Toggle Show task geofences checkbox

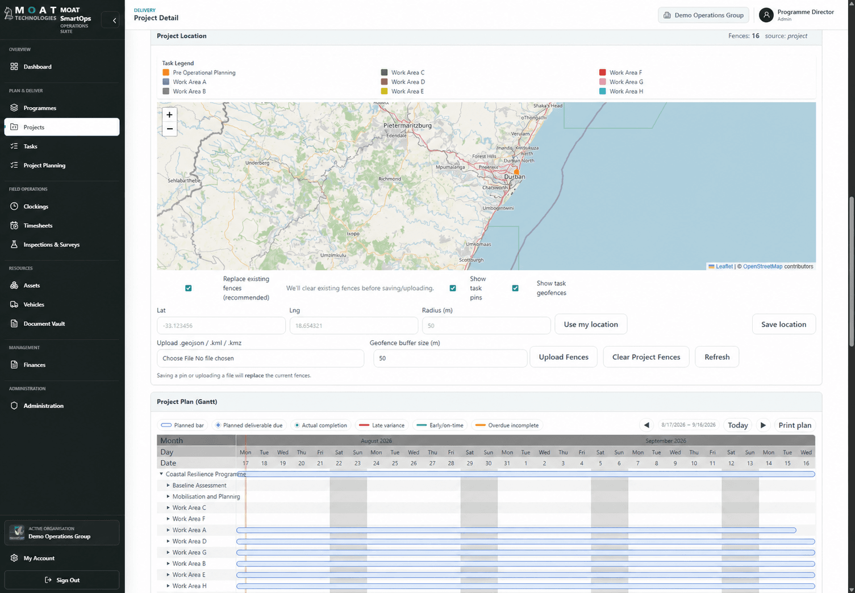pos(515,288)
